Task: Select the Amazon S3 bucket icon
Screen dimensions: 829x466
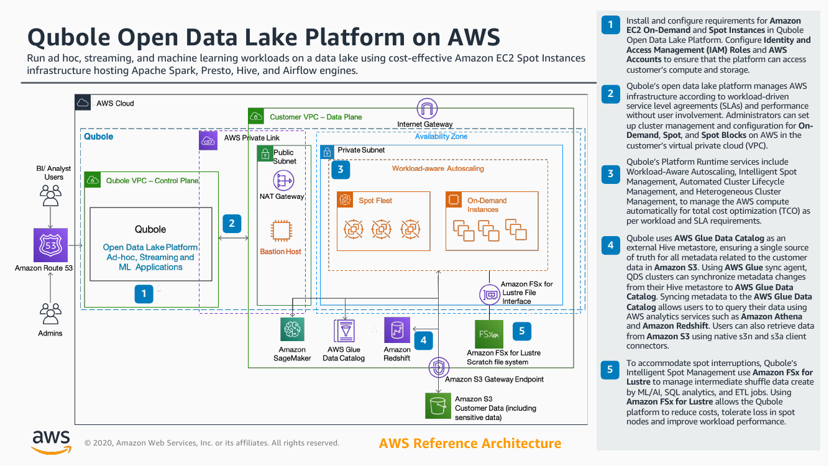Action: click(x=437, y=406)
